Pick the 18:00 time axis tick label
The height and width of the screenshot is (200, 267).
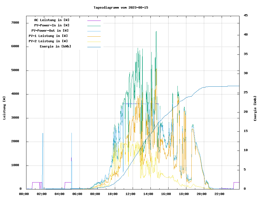pos(184,194)
